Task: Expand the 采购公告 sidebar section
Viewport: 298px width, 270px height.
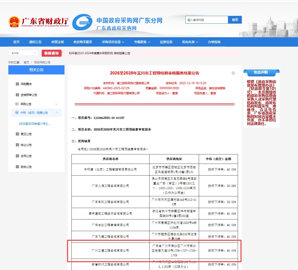Action: (x=56, y=104)
